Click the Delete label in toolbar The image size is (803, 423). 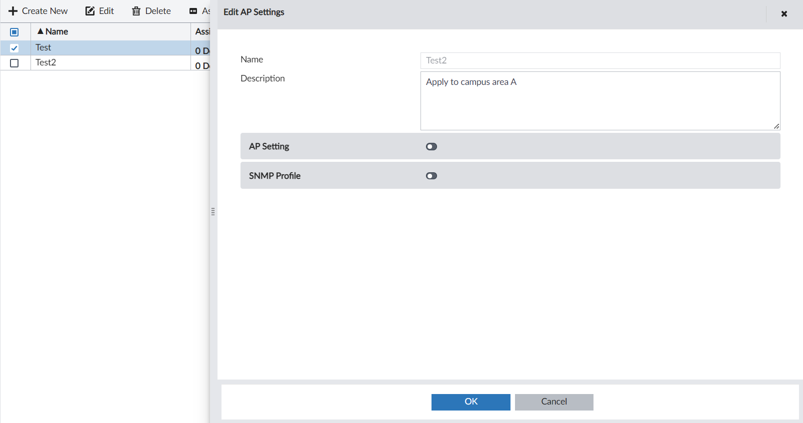click(x=158, y=11)
